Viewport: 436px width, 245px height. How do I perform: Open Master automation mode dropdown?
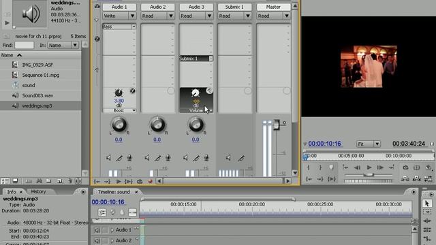(273, 16)
